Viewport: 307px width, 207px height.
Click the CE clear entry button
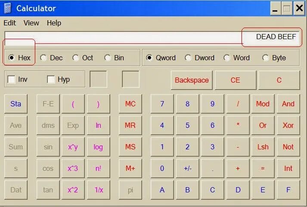click(236, 80)
